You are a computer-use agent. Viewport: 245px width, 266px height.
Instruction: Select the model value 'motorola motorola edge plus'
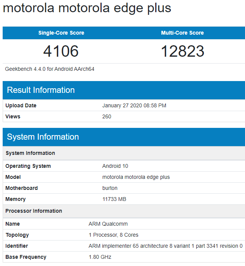[136, 177]
